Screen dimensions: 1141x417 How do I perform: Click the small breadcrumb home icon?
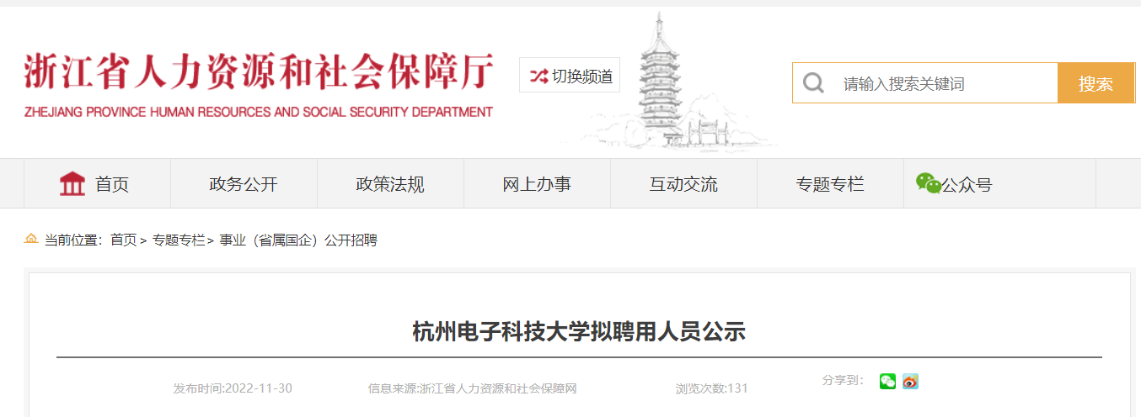point(31,240)
